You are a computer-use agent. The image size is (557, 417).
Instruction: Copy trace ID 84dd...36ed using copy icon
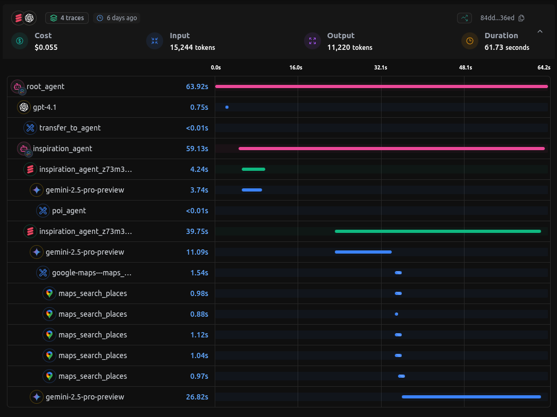pos(521,18)
